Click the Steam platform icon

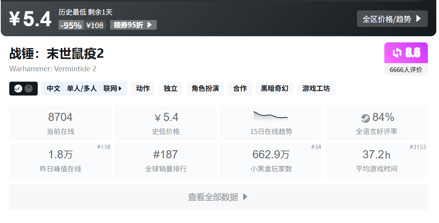[x=18, y=89]
